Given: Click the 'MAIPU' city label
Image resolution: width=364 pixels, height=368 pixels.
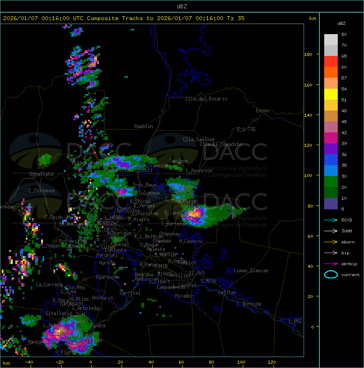Looking at the screenshot, I should tap(121, 240).
